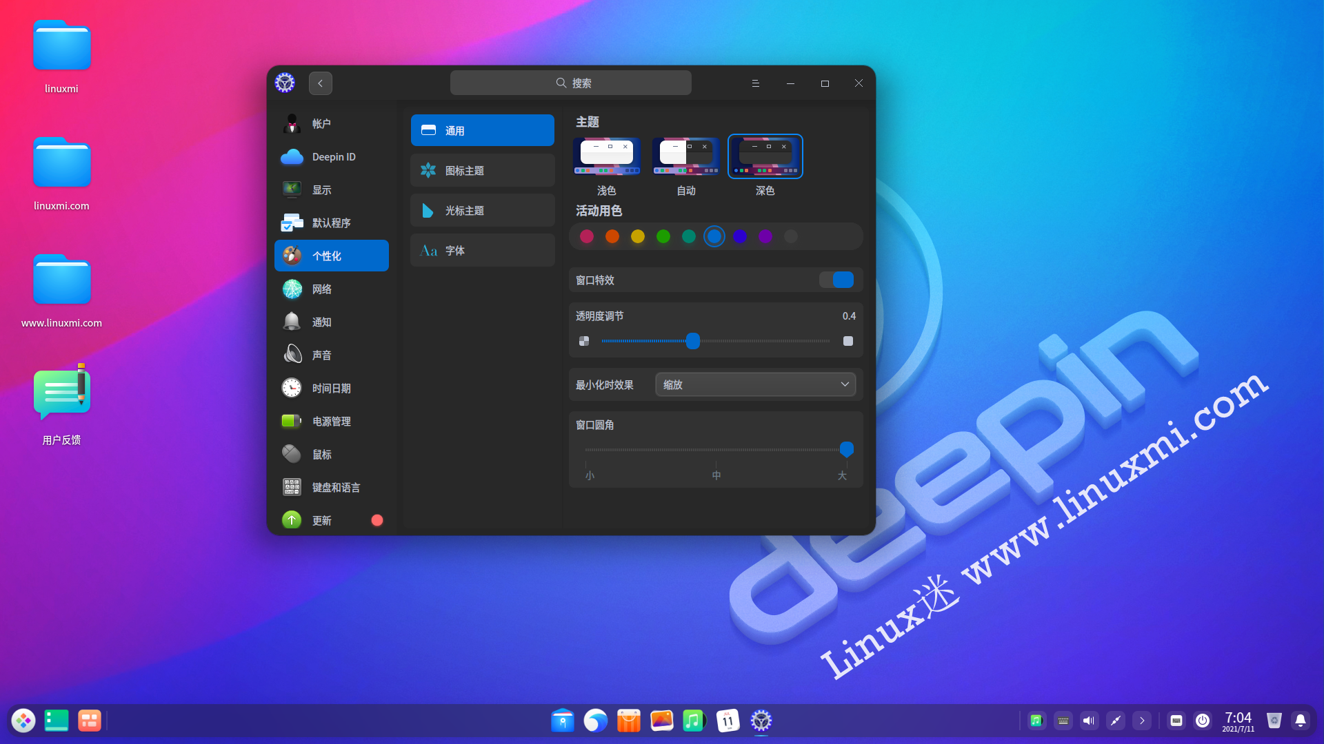Image resolution: width=1324 pixels, height=744 pixels.
Task: Open the 帐户 accounts settings
Action: [x=332, y=123]
